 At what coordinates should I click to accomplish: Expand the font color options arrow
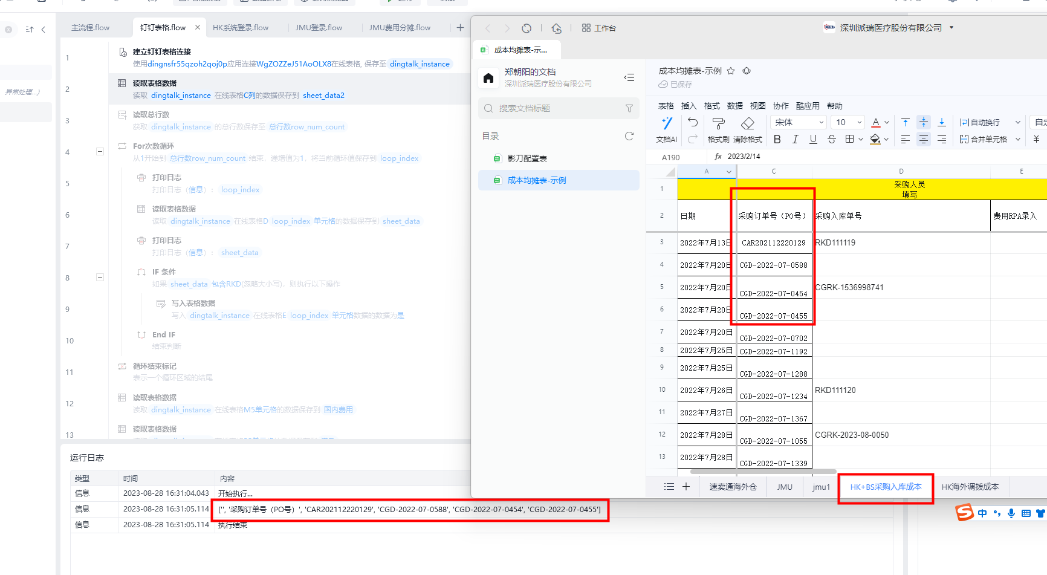(x=887, y=122)
